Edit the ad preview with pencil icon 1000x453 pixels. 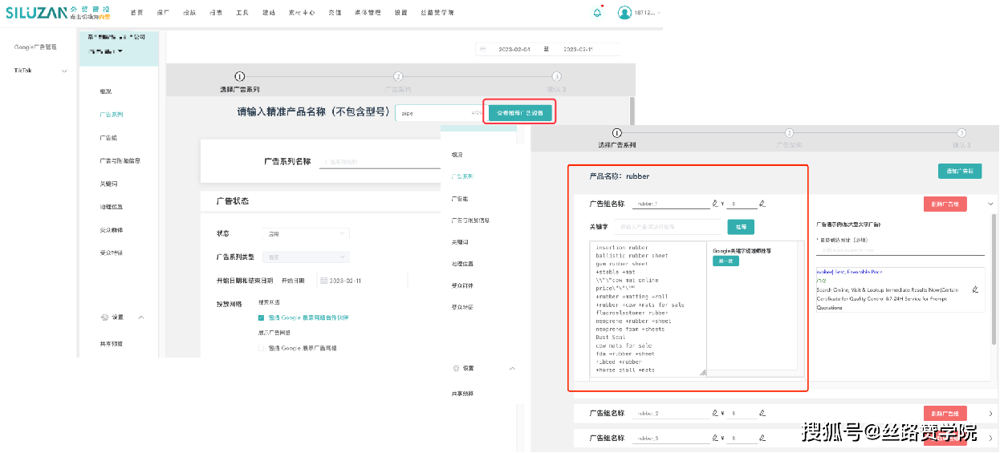tap(975, 289)
